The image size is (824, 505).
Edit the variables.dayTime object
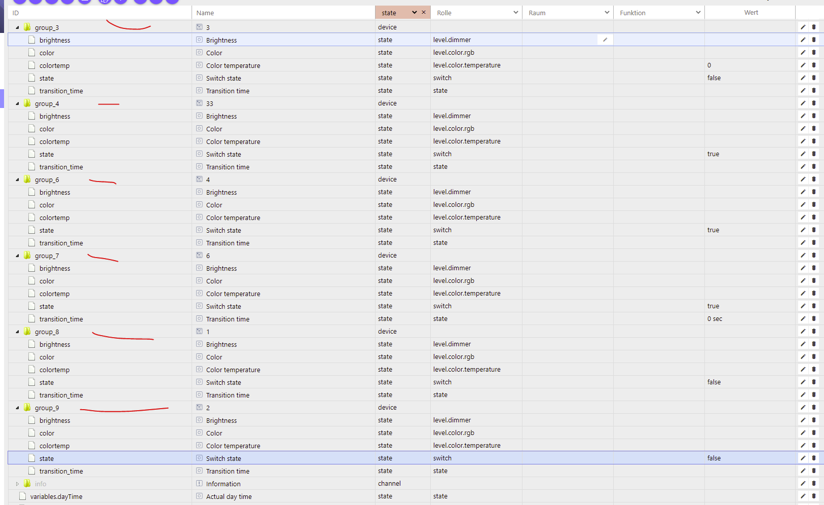(803, 496)
